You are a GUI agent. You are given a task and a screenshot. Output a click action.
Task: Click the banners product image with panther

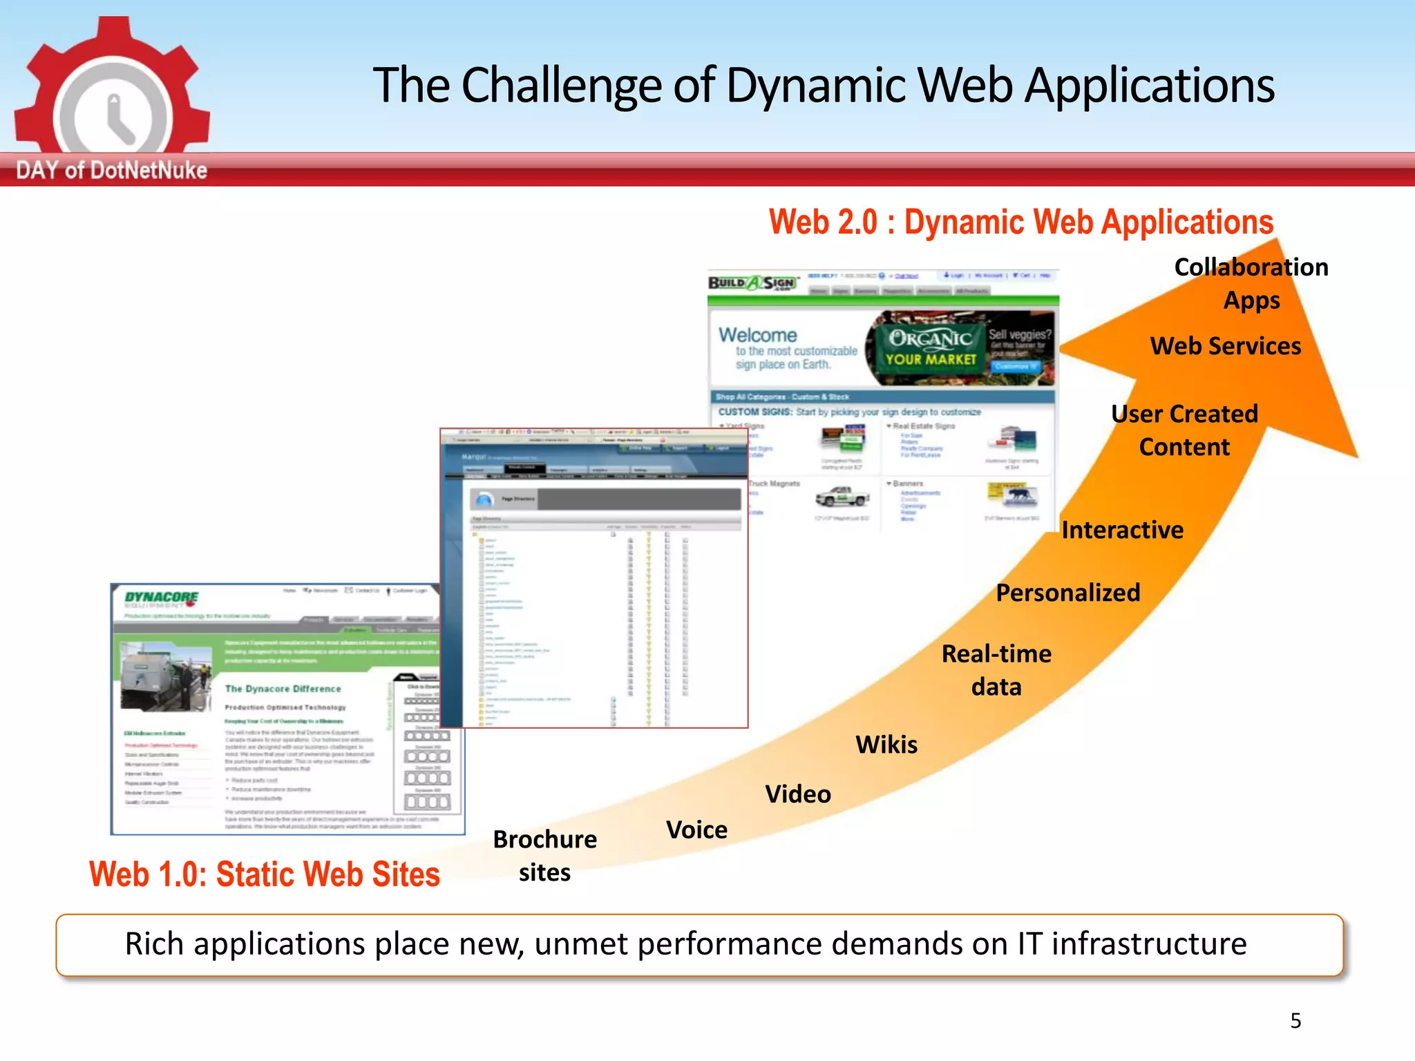click(1014, 495)
